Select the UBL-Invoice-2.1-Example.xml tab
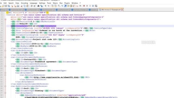The height and width of the screenshot is (98, 174). pyautogui.click(x=111, y=10)
